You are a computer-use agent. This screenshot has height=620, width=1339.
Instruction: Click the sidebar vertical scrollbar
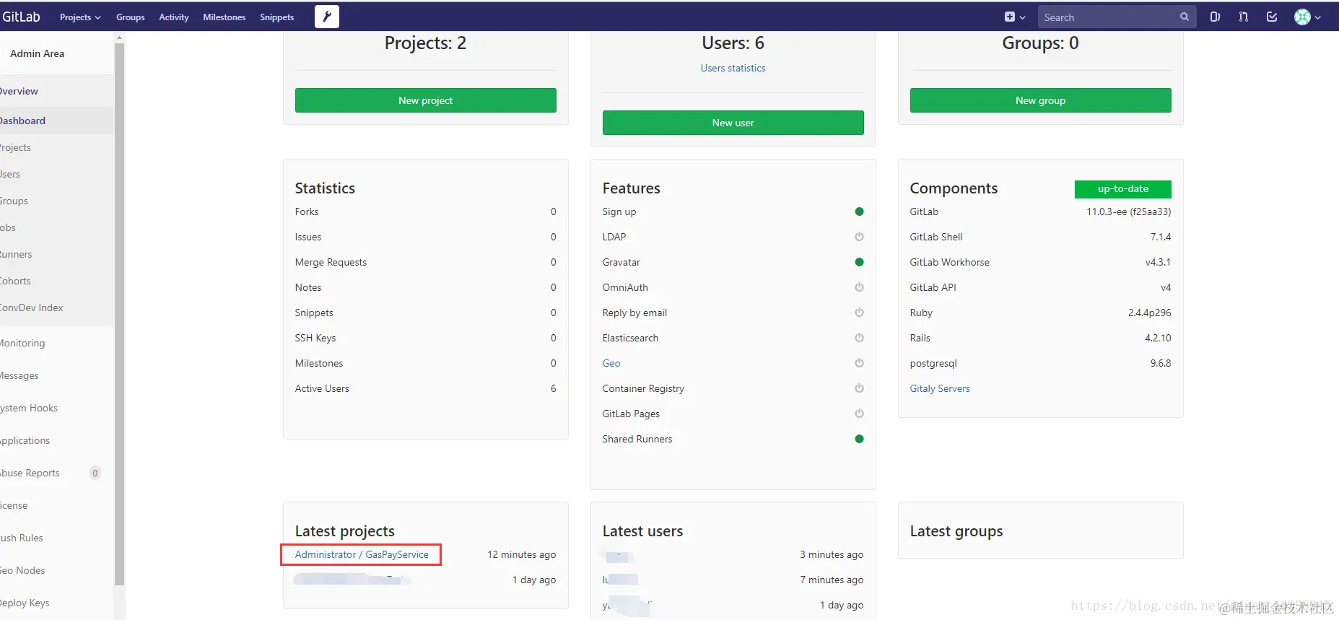coord(119,314)
